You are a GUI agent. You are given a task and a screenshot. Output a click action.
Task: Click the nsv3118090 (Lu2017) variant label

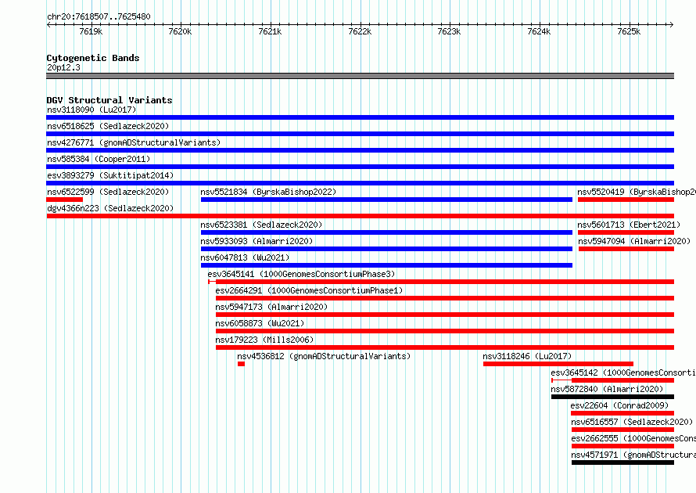pos(91,110)
